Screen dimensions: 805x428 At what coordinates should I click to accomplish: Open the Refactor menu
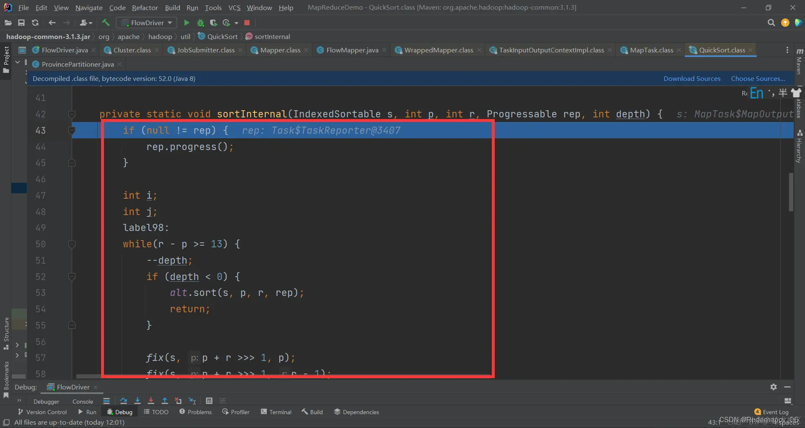[145, 8]
